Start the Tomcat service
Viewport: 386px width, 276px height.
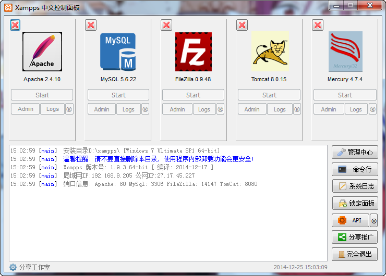tap(269, 95)
